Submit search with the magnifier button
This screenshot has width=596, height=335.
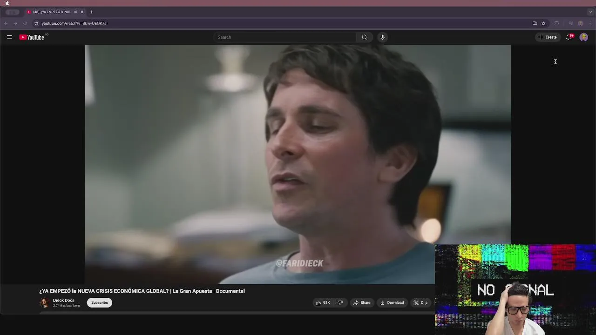(364, 37)
